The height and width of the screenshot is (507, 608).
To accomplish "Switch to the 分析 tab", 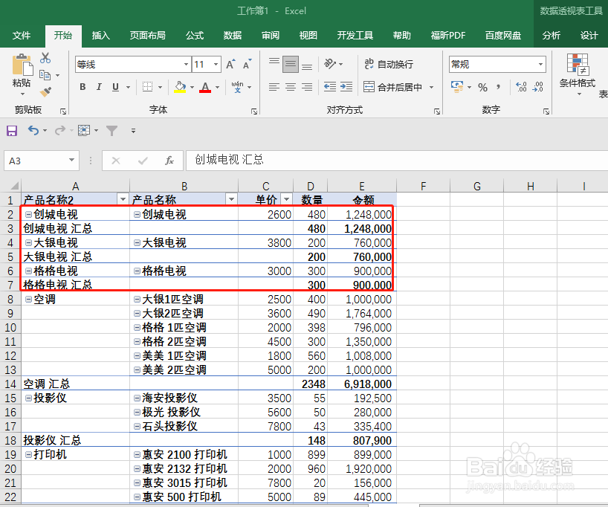I will 551,36.
